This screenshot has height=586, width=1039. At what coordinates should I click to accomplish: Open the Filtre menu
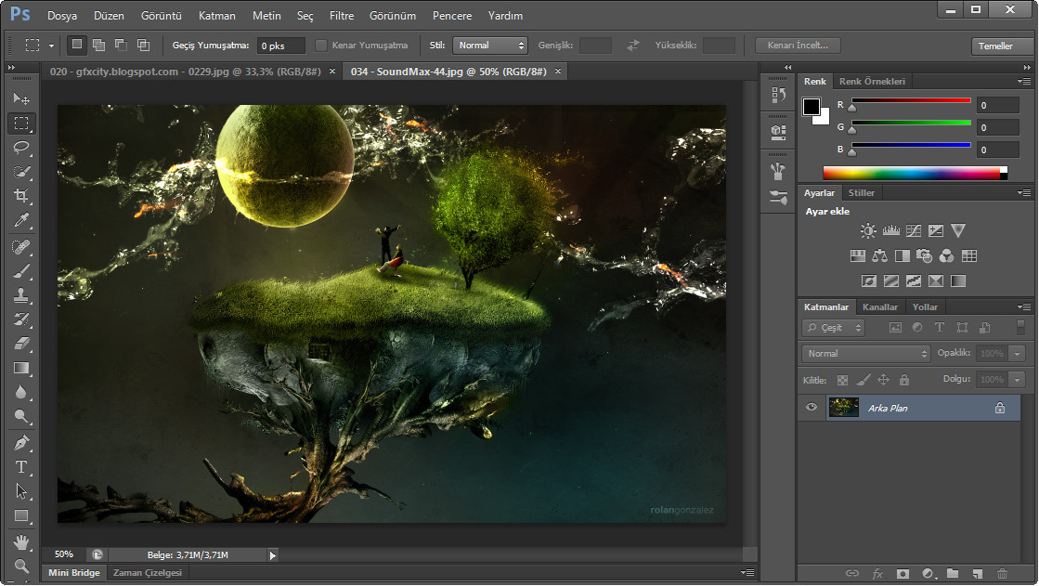click(x=342, y=16)
